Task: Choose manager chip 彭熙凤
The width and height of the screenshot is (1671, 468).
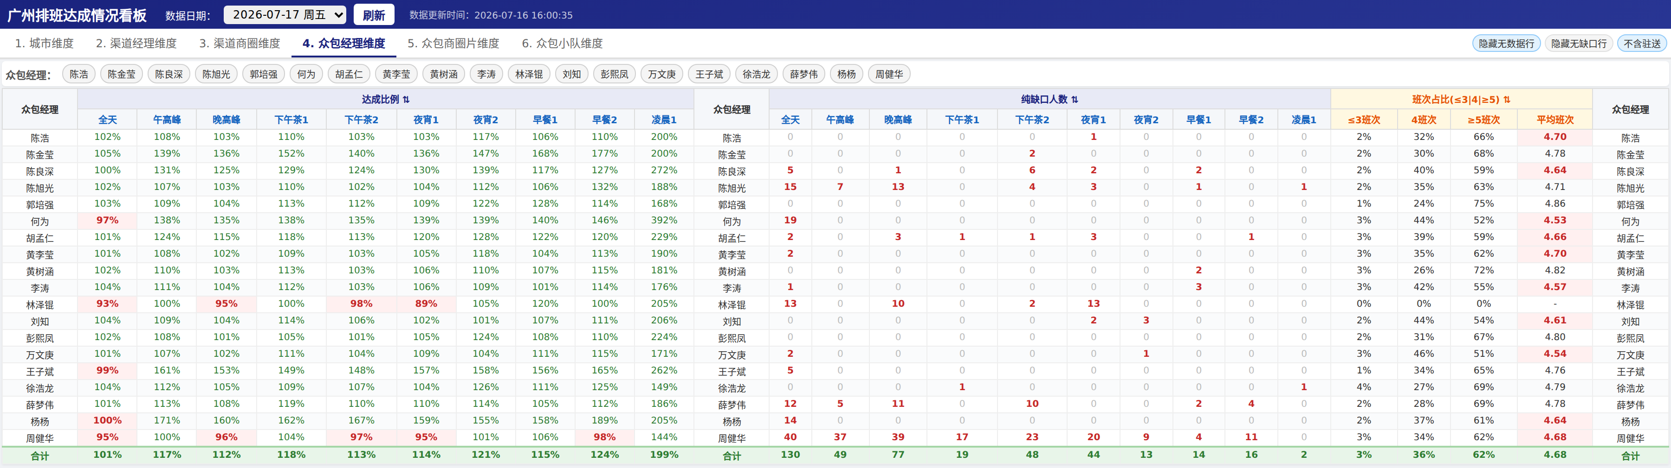Action: click(x=615, y=75)
